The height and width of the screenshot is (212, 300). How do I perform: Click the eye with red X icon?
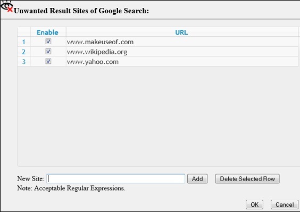coord(6,7)
